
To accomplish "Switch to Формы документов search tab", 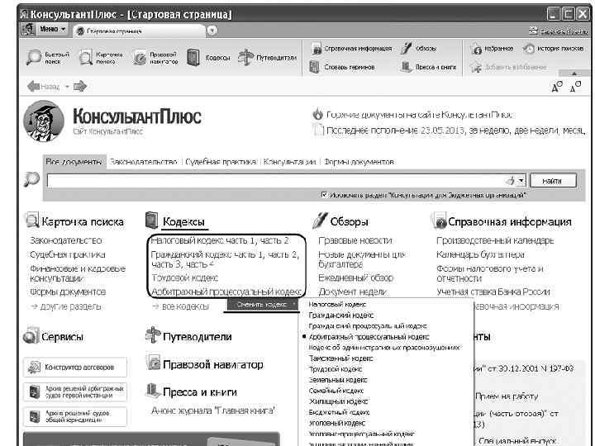I will [359, 162].
